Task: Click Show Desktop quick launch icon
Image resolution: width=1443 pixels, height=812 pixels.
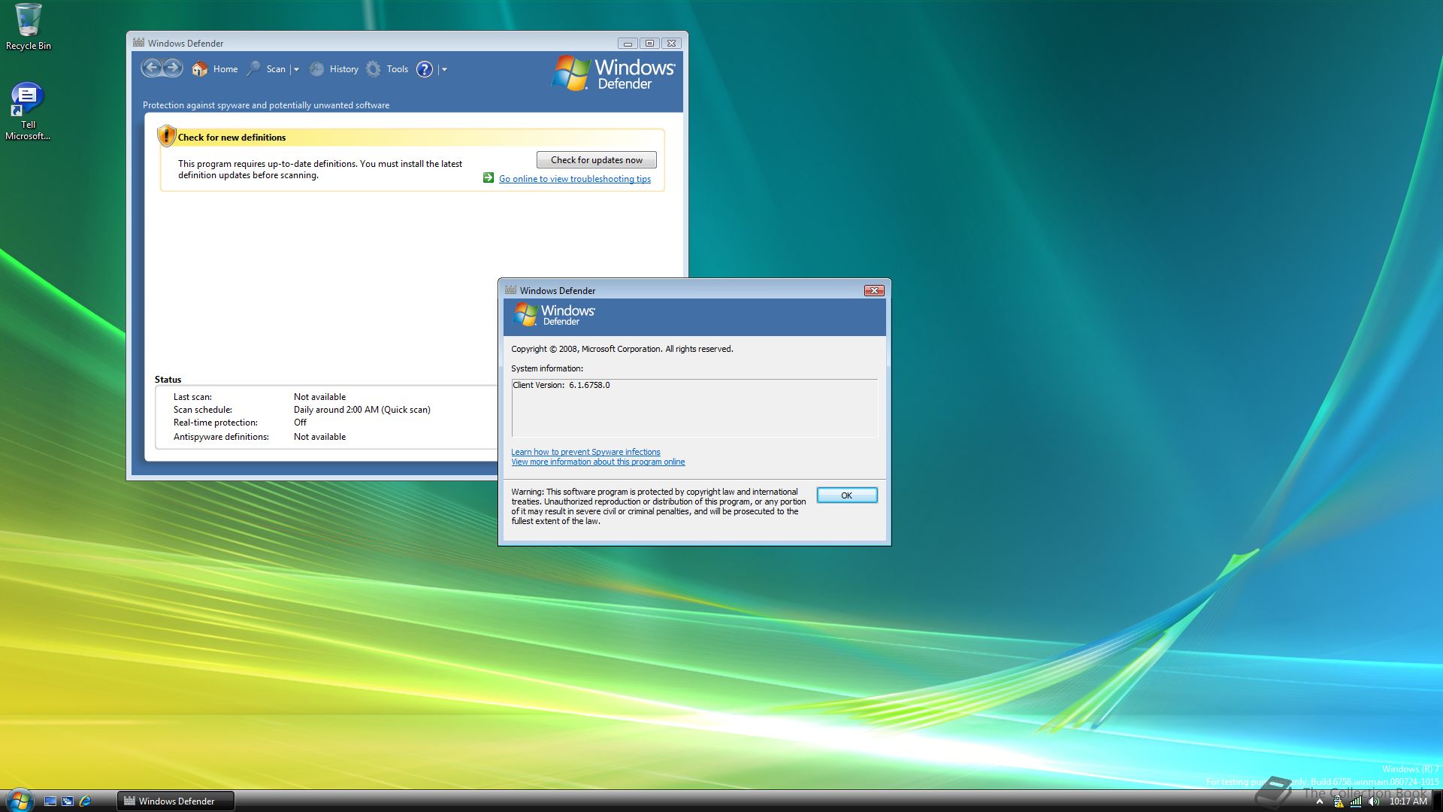Action: pyautogui.click(x=50, y=801)
